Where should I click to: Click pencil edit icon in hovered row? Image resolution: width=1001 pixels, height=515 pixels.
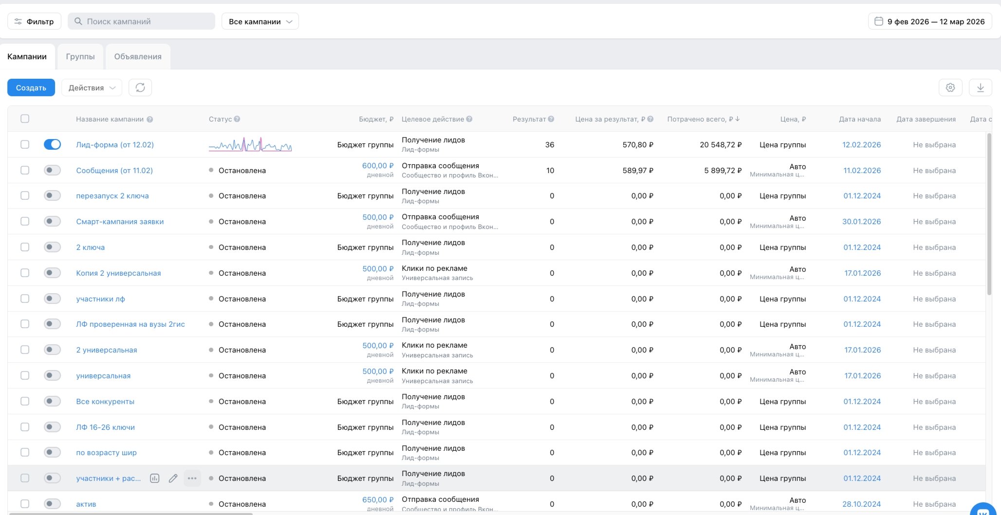pyautogui.click(x=173, y=479)
